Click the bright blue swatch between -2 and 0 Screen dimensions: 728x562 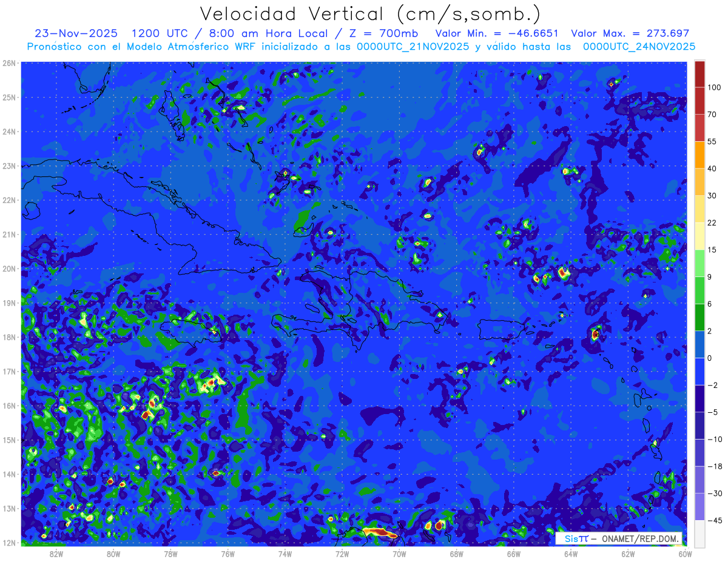(699, 371)
